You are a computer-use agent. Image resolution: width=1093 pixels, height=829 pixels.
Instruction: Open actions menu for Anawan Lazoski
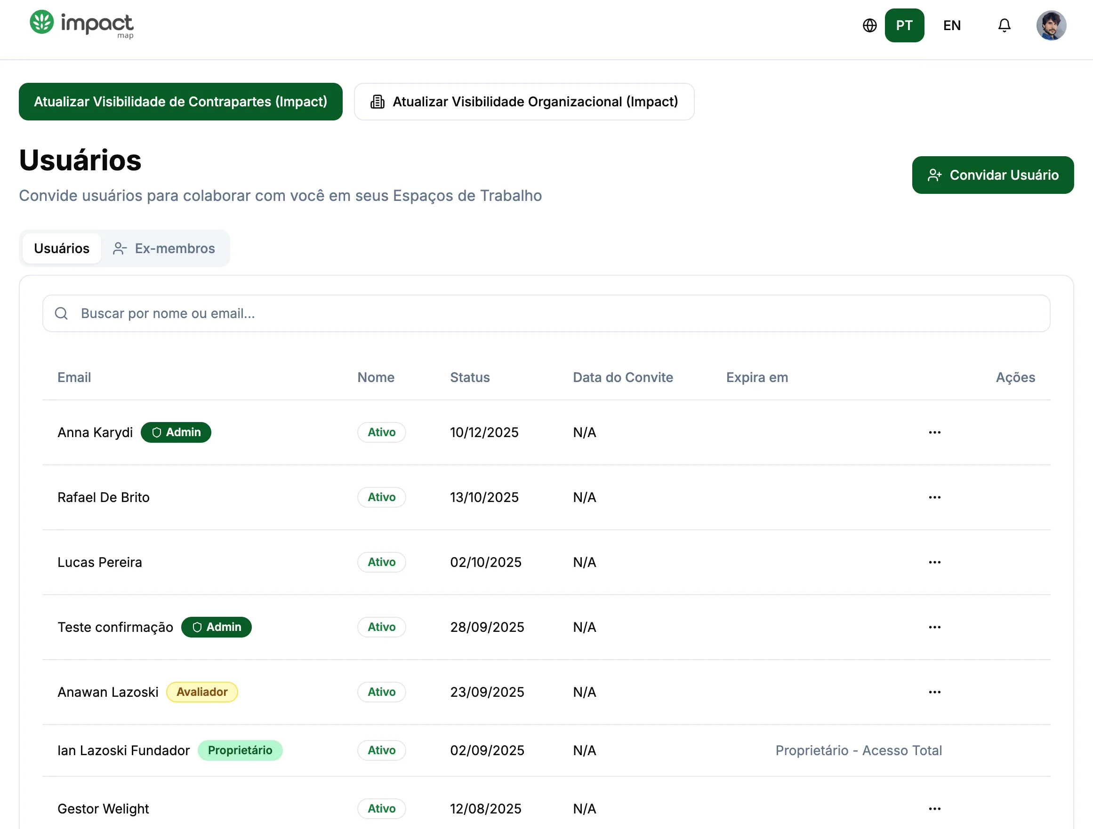[934, 692]
